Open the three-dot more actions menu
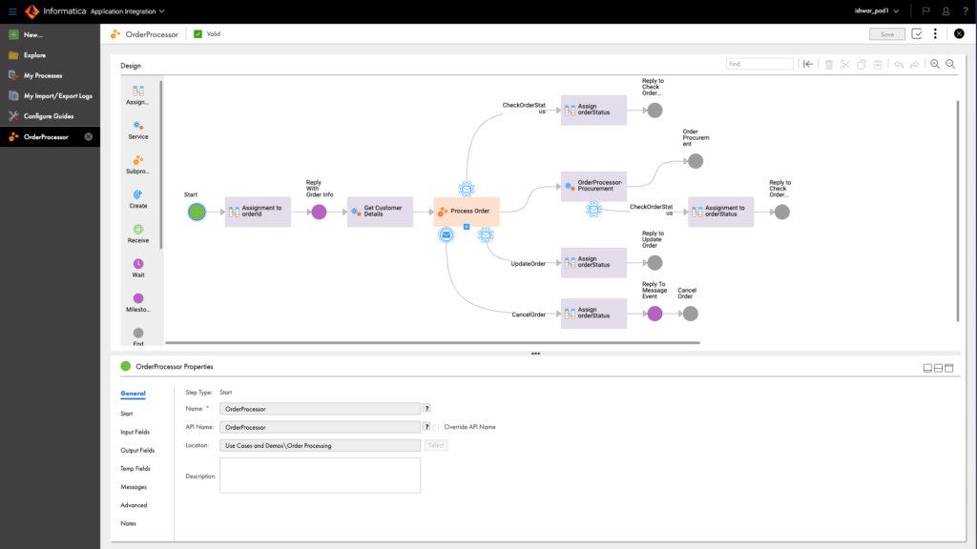The width and height of the screenshot is (977, 549). tap(935, 33)
